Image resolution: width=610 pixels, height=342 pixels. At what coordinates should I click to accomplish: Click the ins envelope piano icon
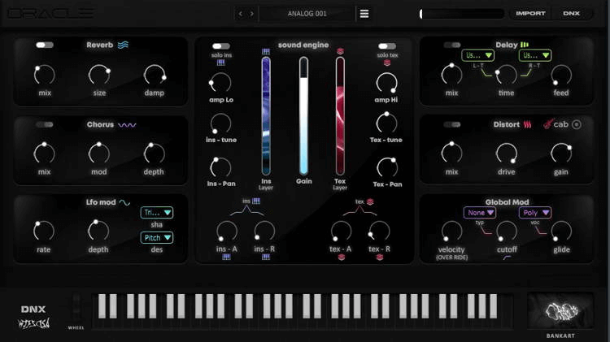256,201
